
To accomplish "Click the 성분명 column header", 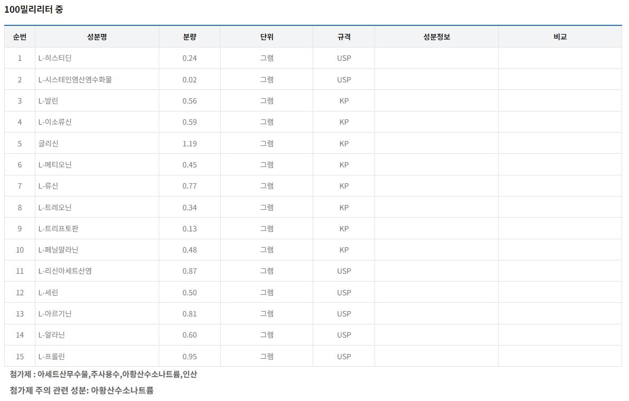I will click(x=97, y=36).
